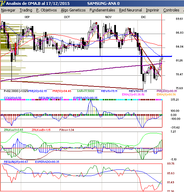The height and width of the screenshot is (192, 184).
Task: Click the SAR=77.5800 indicator label
Action: pos(85,91)
